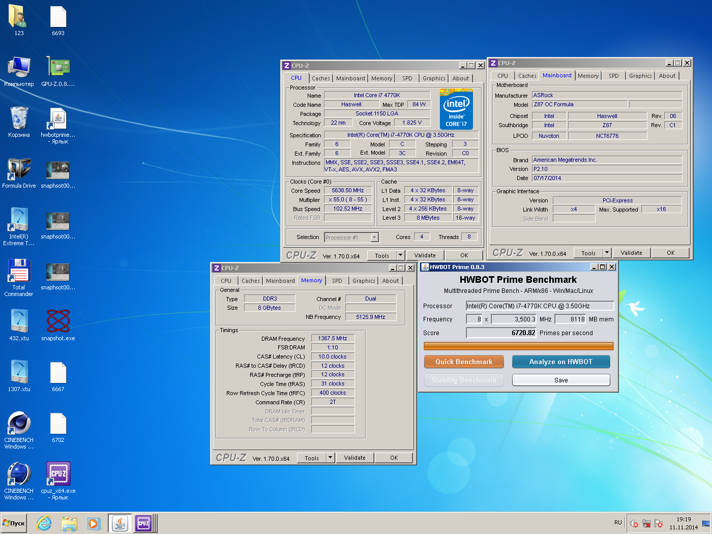Click the network icon in system tray

(646, 523)
